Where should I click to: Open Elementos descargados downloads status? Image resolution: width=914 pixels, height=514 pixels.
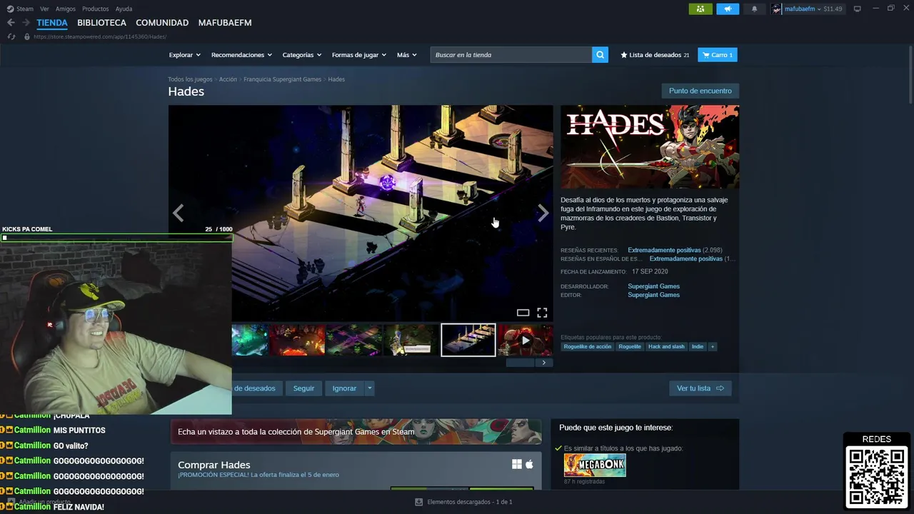click(x=464, y=502)
